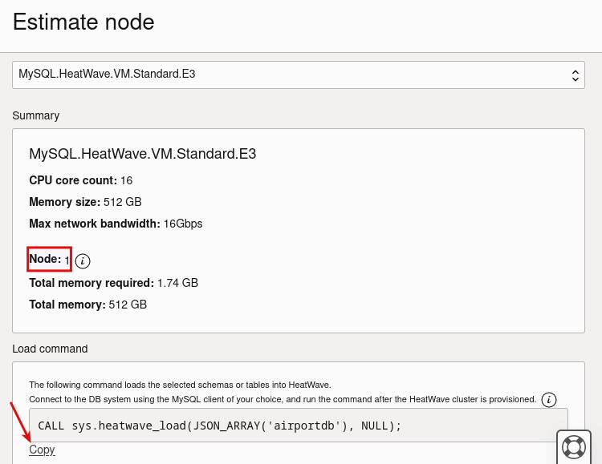
Task: Click the Memory size: 512 GB line
Action: click(x=85, y=202)
